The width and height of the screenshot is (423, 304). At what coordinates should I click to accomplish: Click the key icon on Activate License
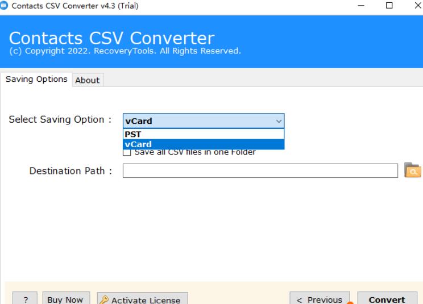pos(104,299)
